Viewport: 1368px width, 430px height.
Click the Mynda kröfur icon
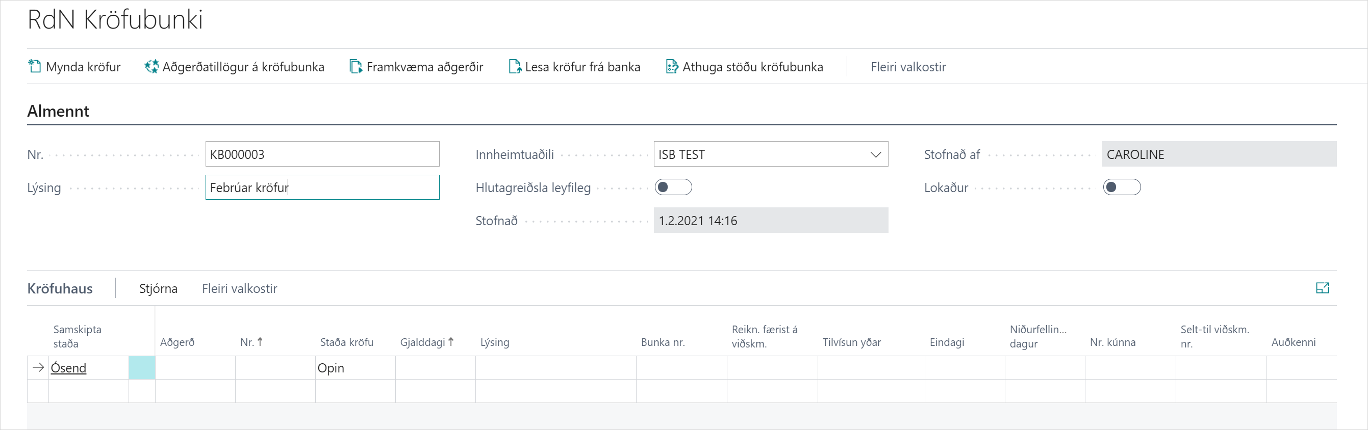(x=35, y=67)
